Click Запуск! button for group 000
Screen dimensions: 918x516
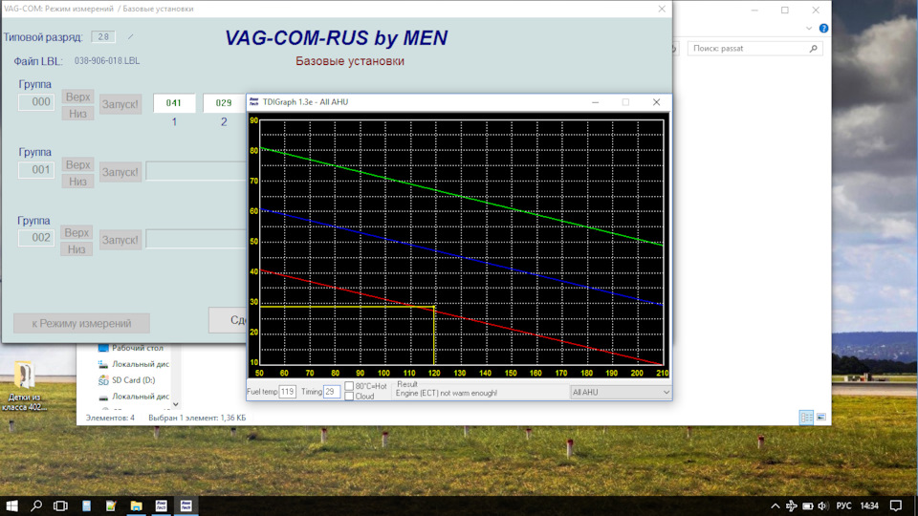coord(120,104)
